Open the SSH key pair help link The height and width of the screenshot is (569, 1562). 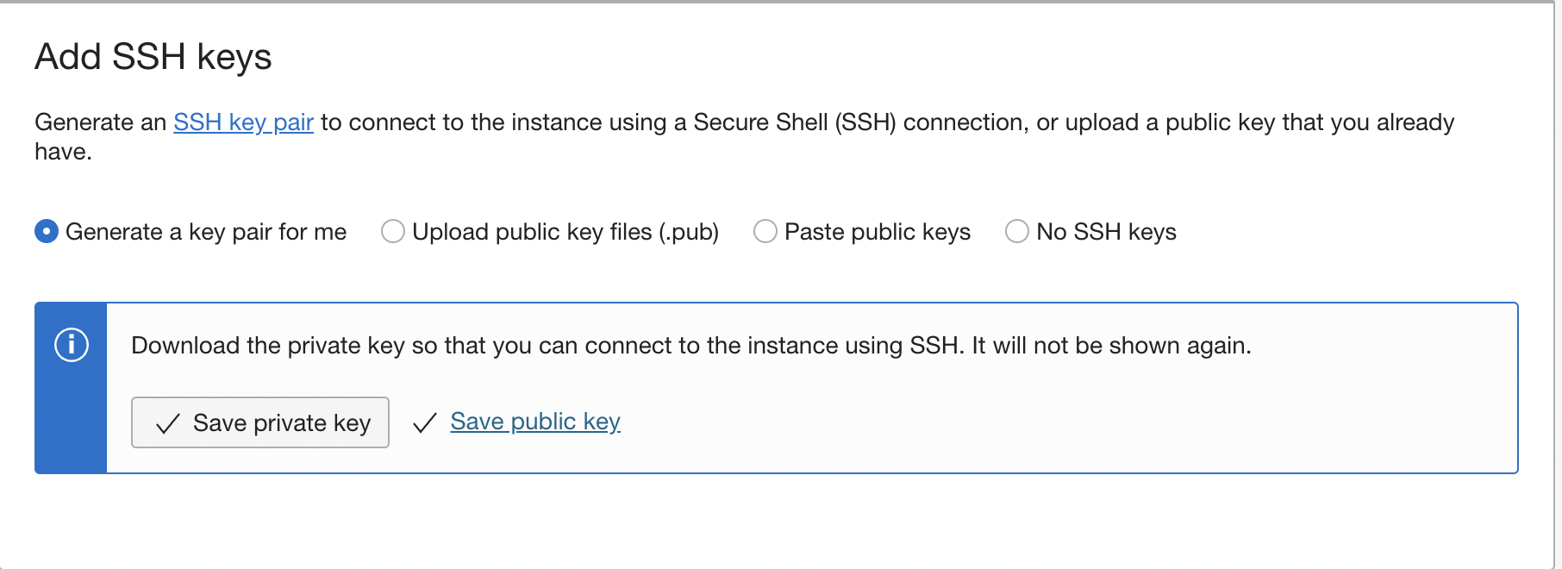point(243,122)
